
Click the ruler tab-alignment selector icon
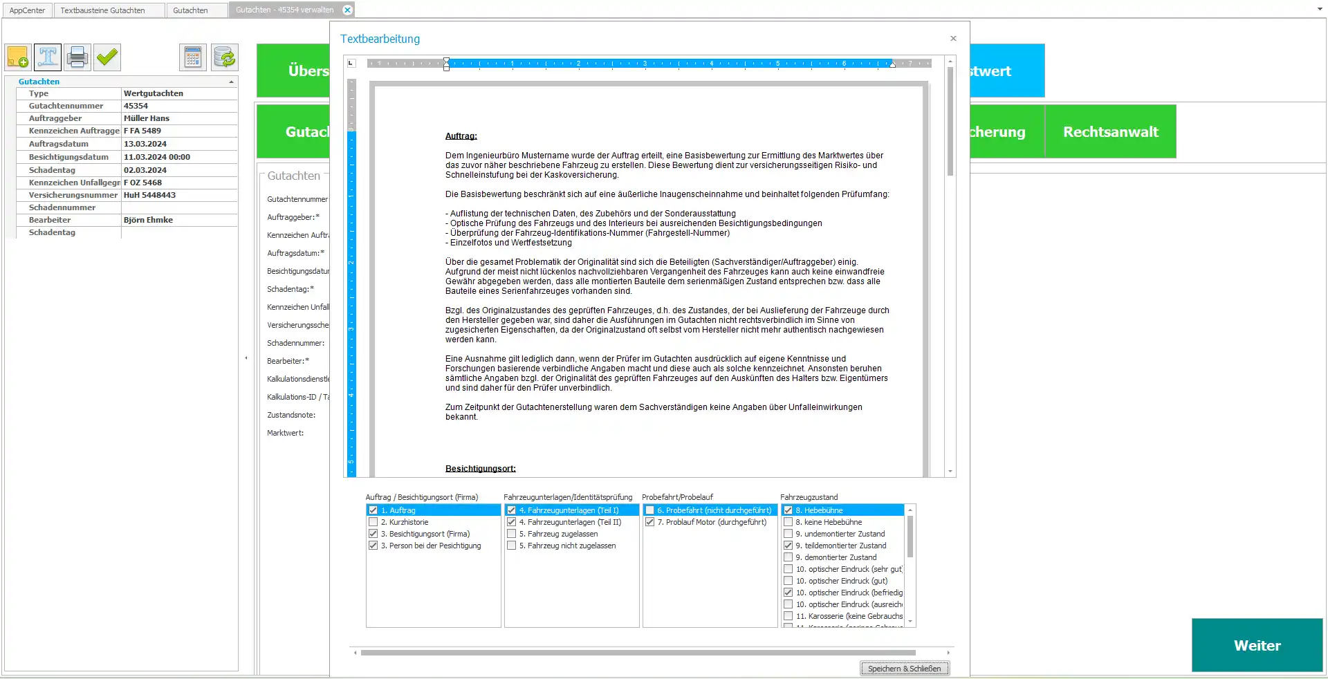pyautogui.click(x=351, y=64)
